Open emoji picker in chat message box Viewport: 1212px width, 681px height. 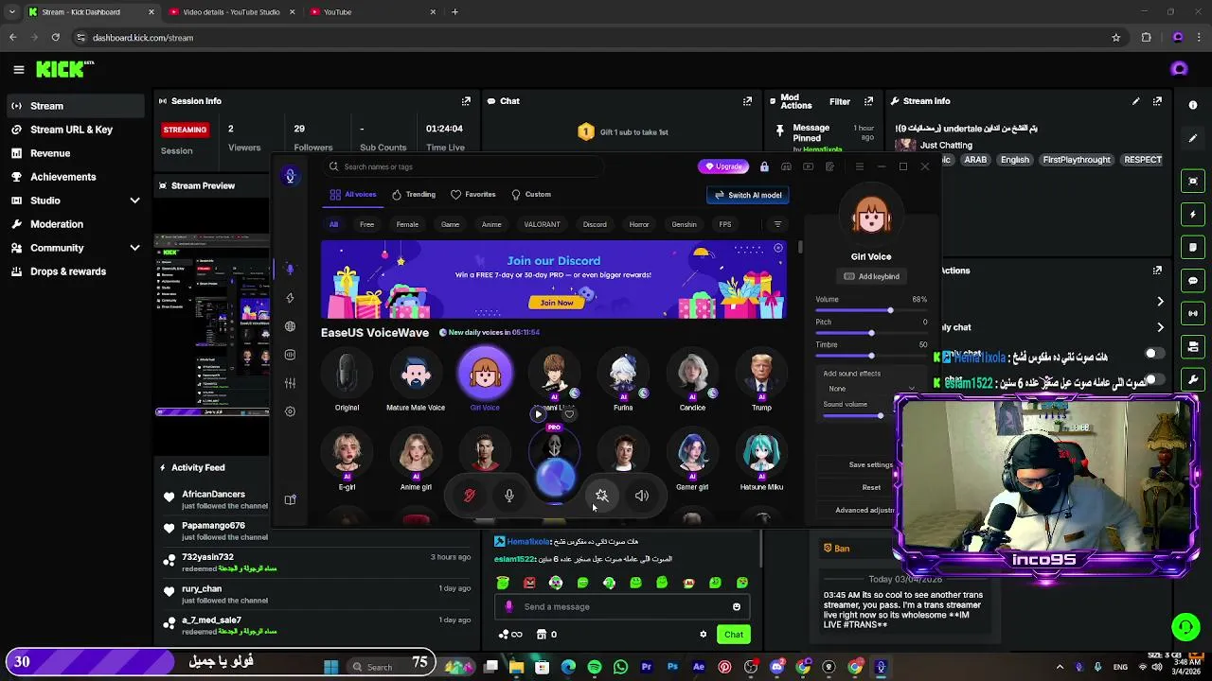coord(736,607)
